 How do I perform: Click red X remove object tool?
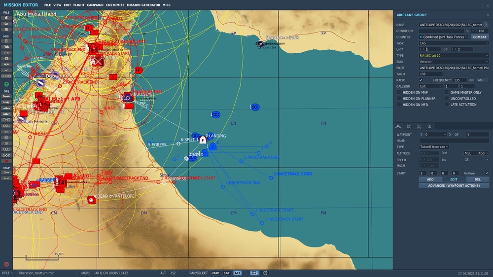click(x=6, y=161)
